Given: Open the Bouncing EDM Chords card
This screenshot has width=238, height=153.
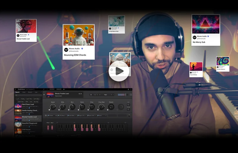Looking at the screenshot, I should coord(79,42).
